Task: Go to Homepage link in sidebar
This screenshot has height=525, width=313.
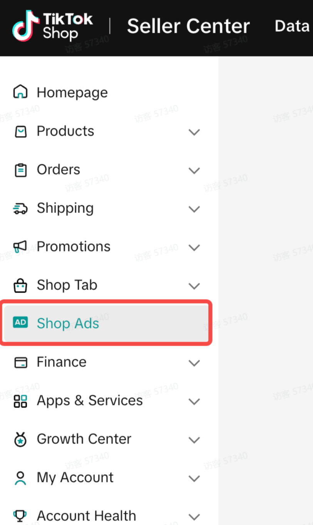Action: click(x=72, y=93)
